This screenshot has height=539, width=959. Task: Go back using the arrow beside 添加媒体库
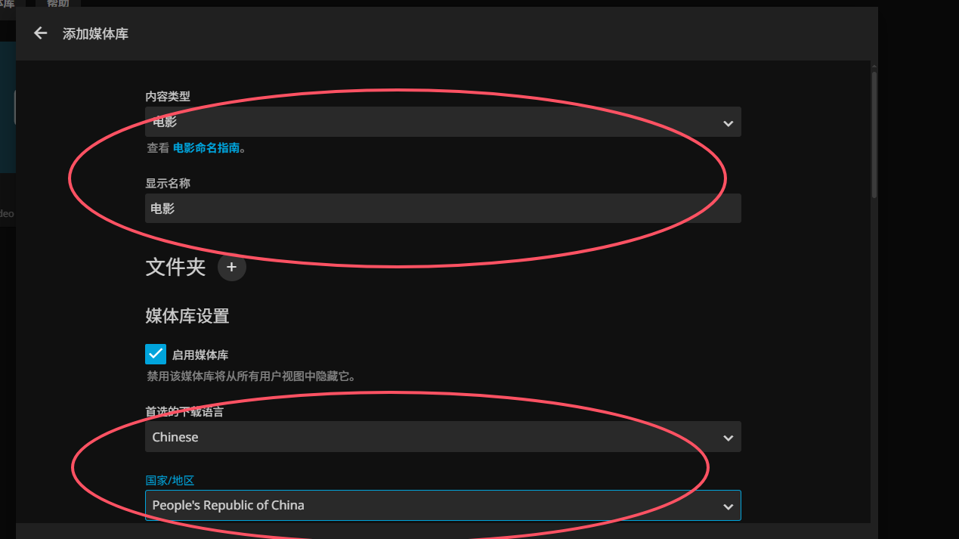click(x=40, y=33)
